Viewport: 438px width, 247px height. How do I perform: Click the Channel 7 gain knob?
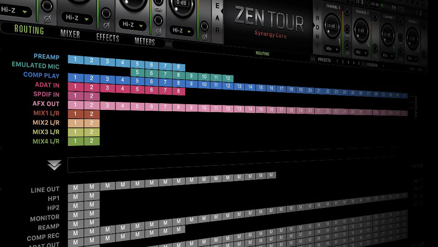click(x=387, y=35)
